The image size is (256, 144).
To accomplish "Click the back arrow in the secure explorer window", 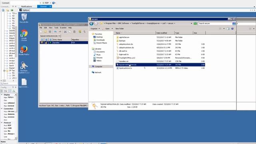I will tap(92, 24).
